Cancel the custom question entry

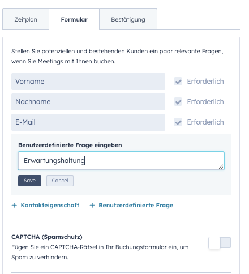click(x=60, y=181)
